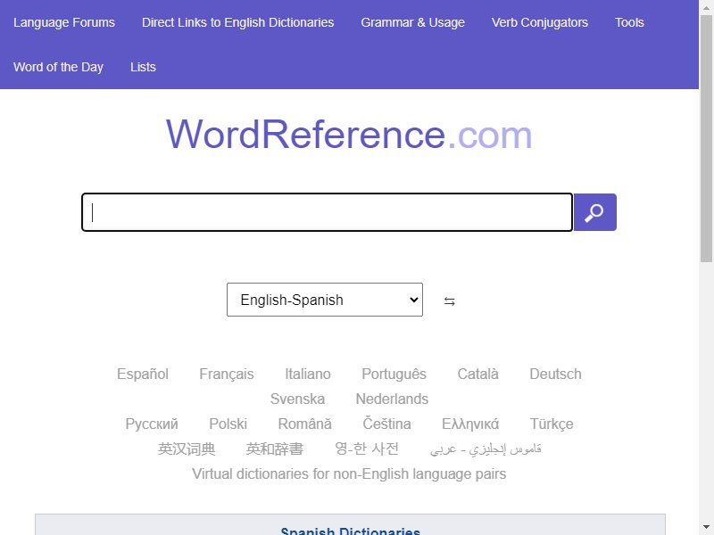Screen dimensions: 714x535
Task: Click the scrollbar down arrow
Action: (x=706, y=528)
